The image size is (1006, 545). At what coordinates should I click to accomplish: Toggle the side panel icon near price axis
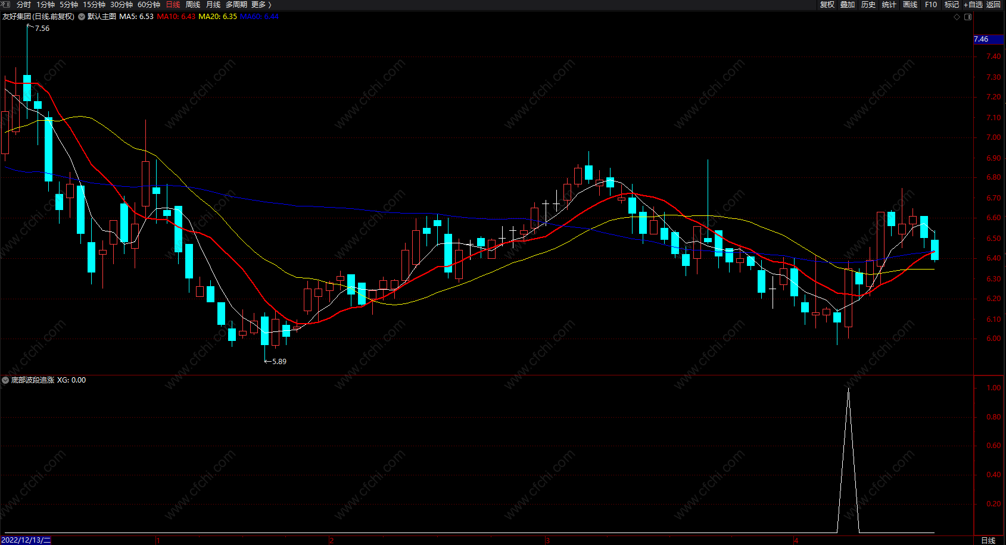click(968, 17)
